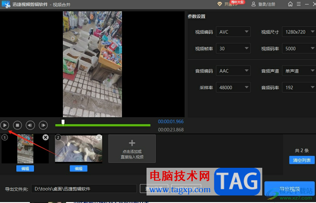
Task: Open the hamburger menu in title bar
Action: tap(299, 4)
